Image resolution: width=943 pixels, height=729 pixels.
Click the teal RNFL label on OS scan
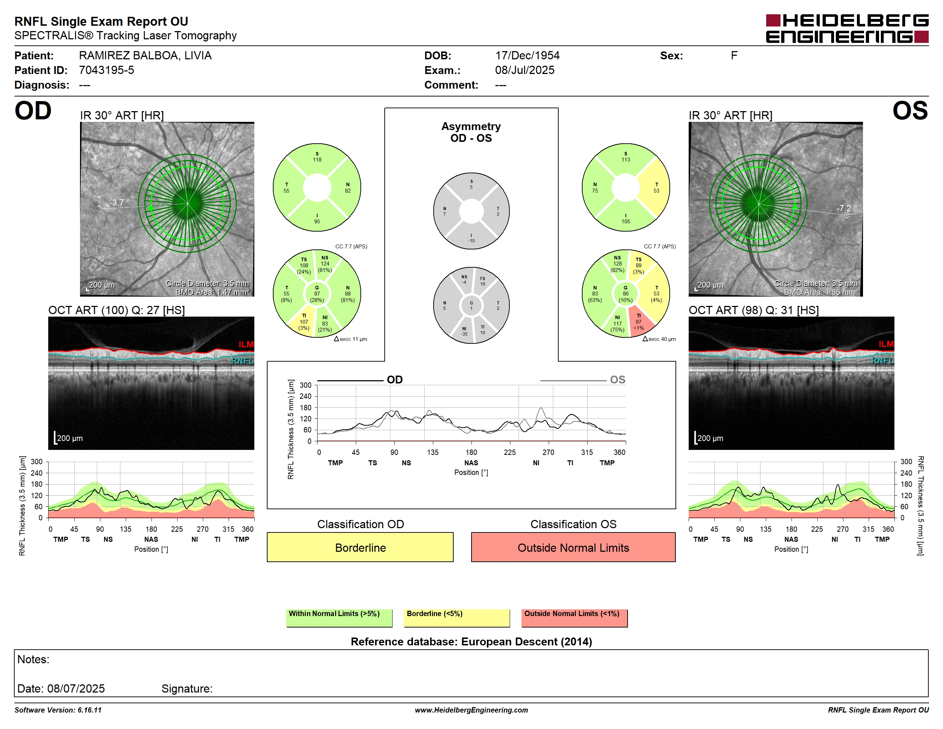(883, 361)
